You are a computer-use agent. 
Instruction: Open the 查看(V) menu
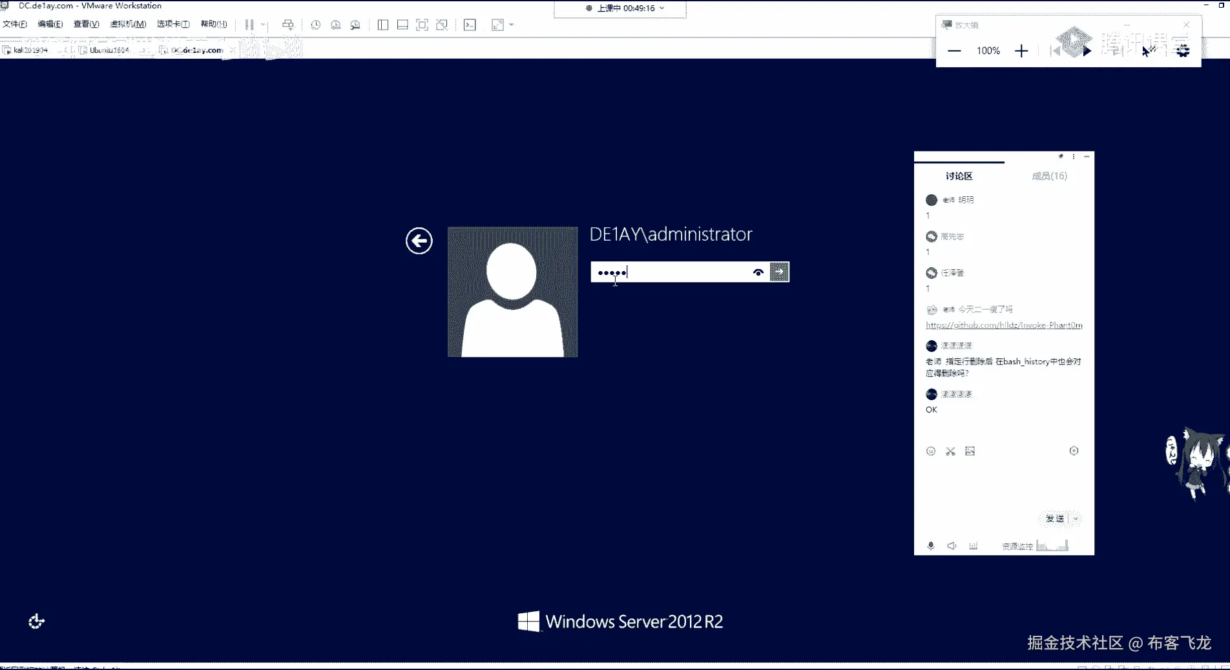point(87,25)
